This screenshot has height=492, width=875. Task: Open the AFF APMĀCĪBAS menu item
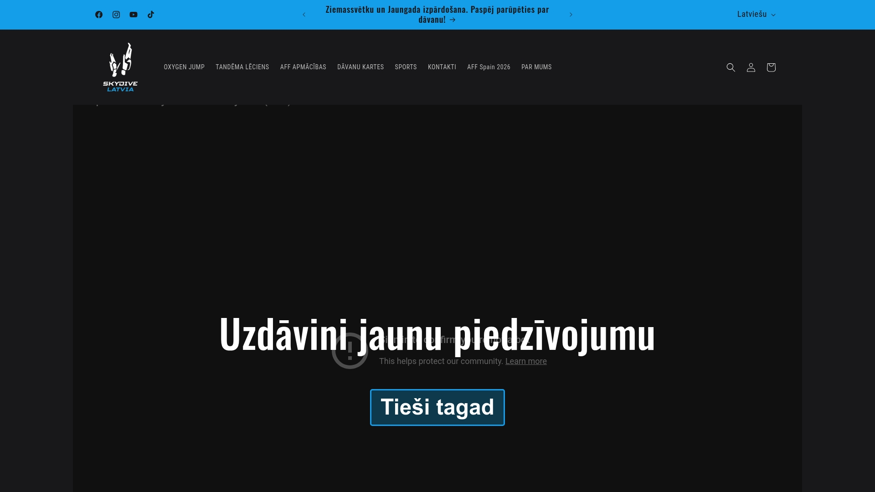coord(303,67)
